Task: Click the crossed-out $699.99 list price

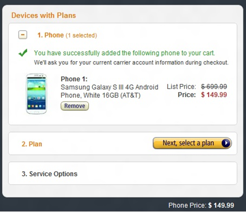Action: (x=214, y=87)
